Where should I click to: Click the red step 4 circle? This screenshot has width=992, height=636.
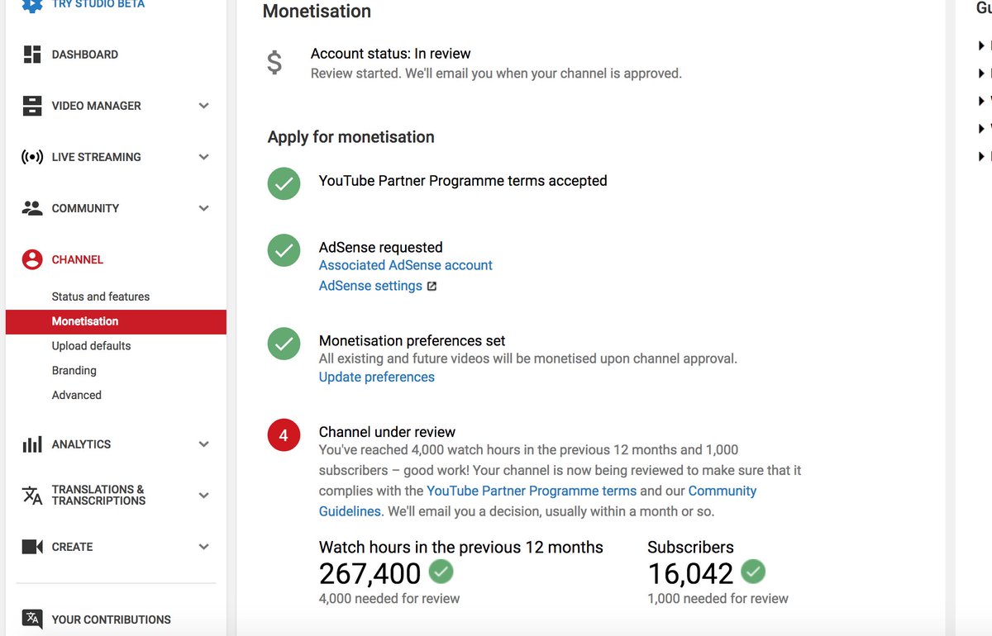[284, 435]
